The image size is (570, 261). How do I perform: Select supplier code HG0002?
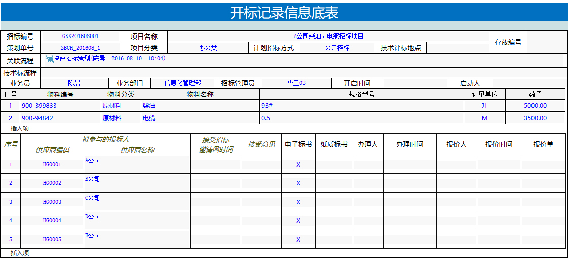[52, 183]
